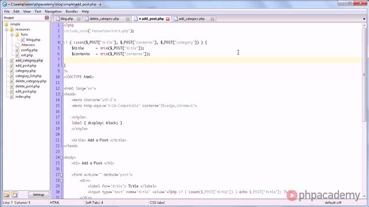Click the blog.php tab file icon
Image resolution: width=369 pixels, height=207 pixels.
tap(58, 18)
